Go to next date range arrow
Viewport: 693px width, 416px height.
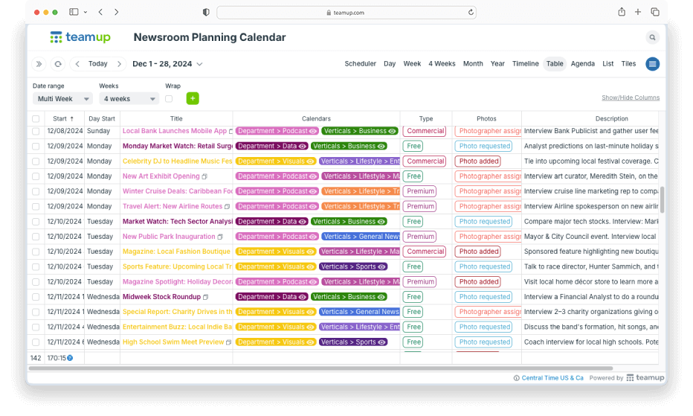point(118,64)
